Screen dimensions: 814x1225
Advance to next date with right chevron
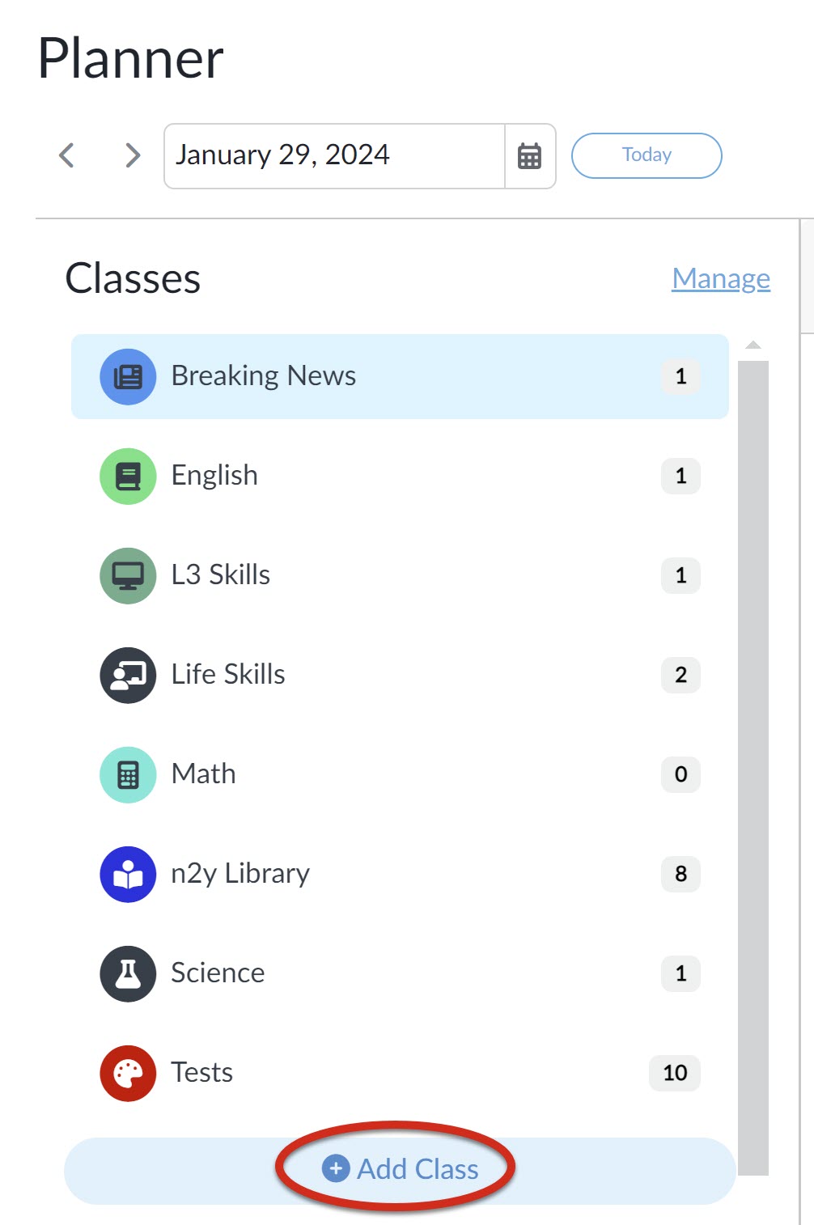133,155
